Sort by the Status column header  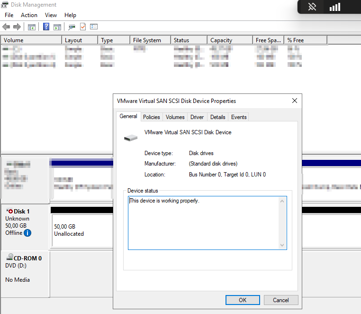pos(189,40)
